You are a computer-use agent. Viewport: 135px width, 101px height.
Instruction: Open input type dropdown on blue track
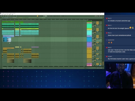pos(94,38)
